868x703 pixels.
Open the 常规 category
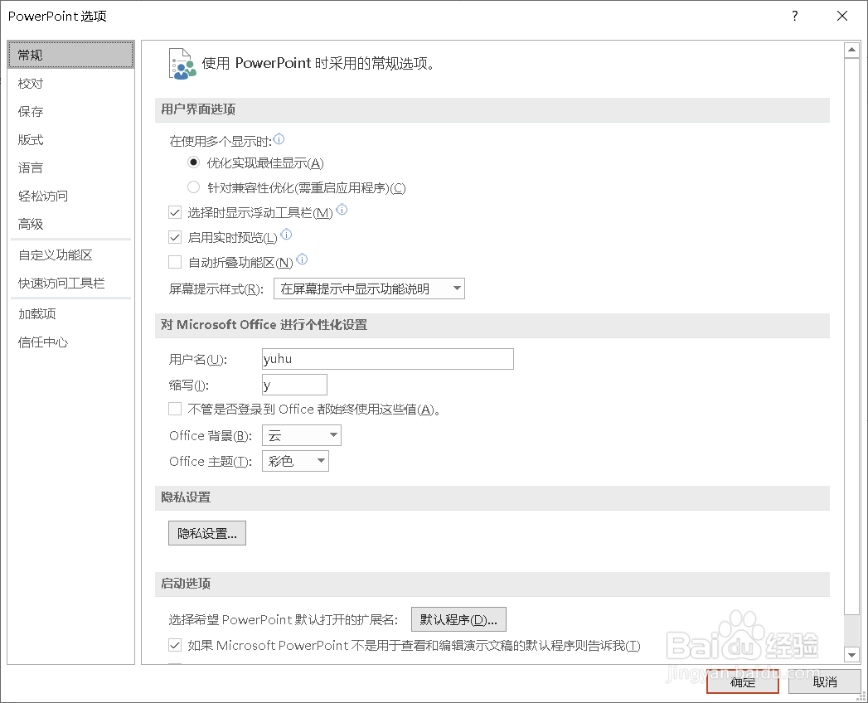[70, 55]
